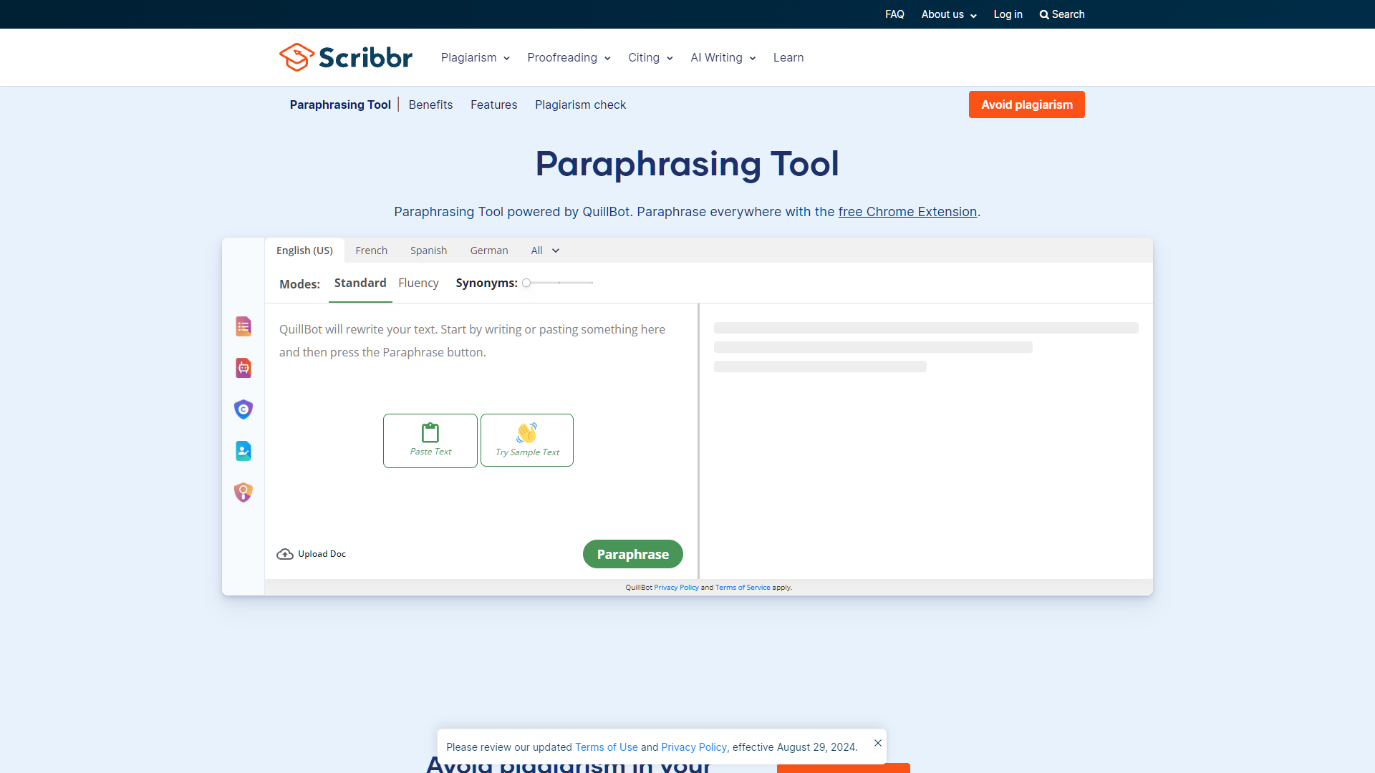
Task: Select the AI Detector icon in sidebar
Action: (243, 368)
